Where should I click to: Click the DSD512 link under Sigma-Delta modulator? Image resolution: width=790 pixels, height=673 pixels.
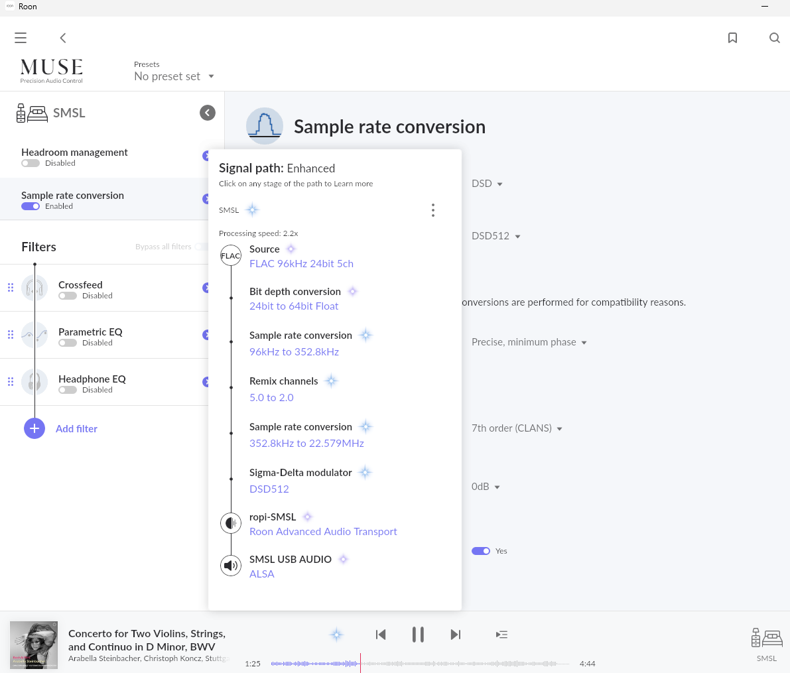(x=269, y=489)
